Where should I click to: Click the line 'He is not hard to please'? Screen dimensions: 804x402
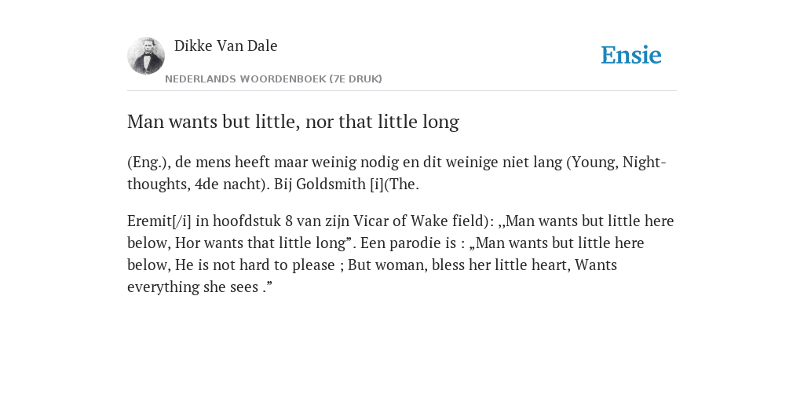click(255, 265)
